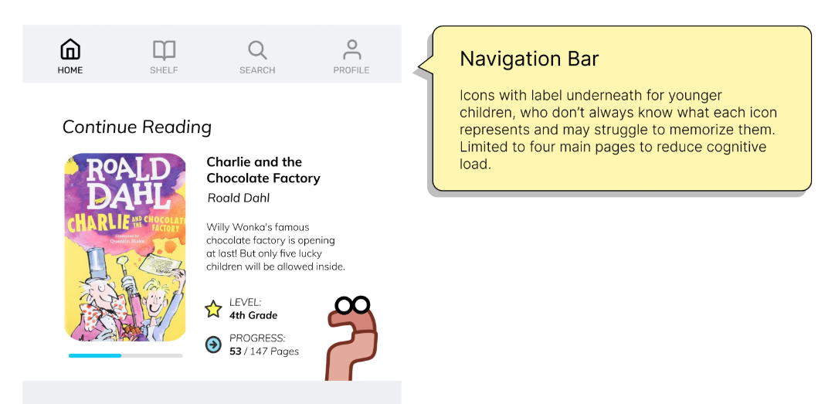This screenshot has height=404, width=835.
Task: Select the 53 / 147 Pages text
Action: pos(264,351)
